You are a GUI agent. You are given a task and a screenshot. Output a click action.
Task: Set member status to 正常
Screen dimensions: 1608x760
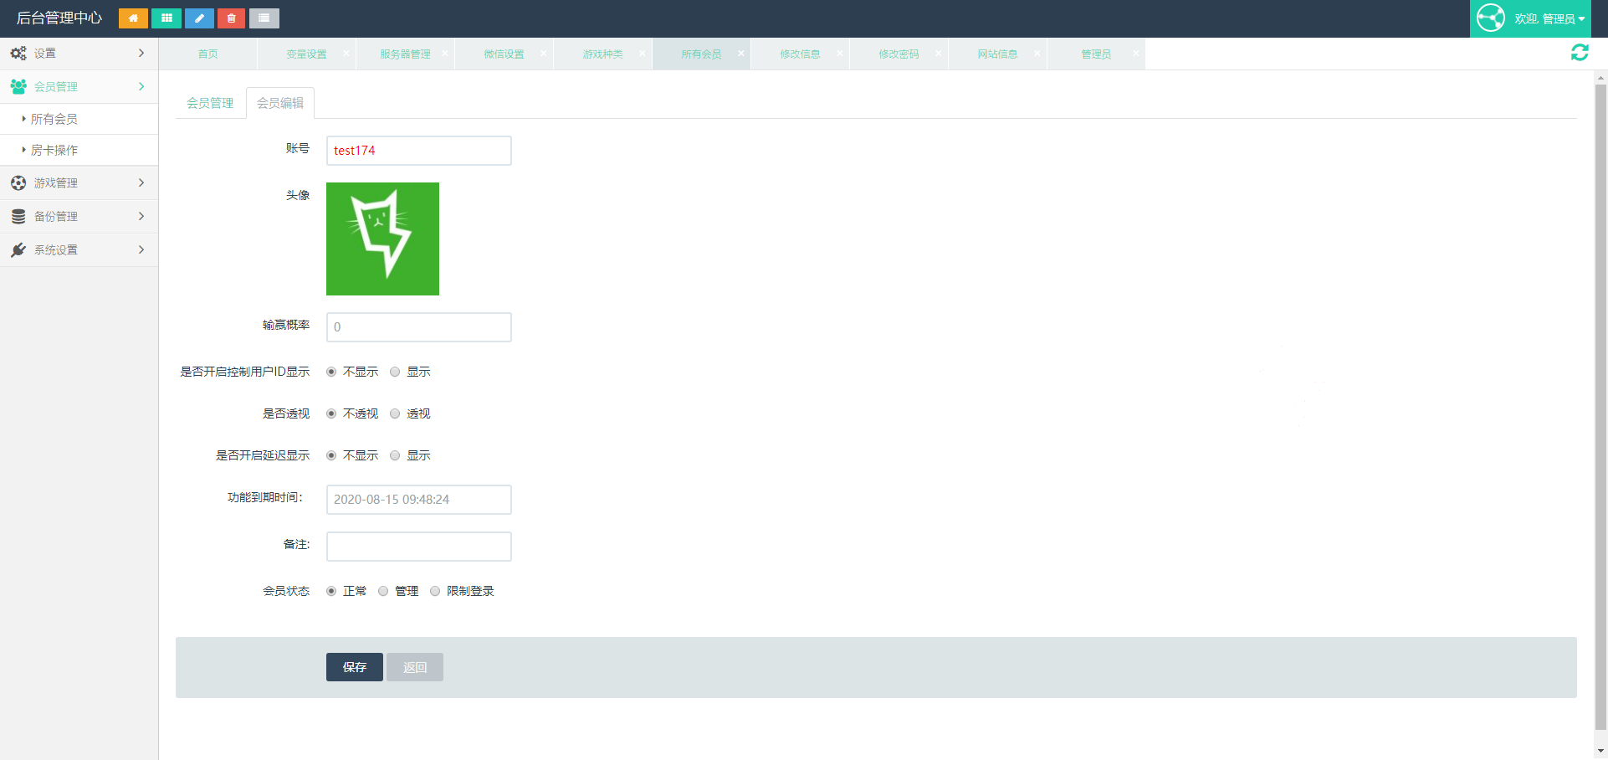coord(331,591)
